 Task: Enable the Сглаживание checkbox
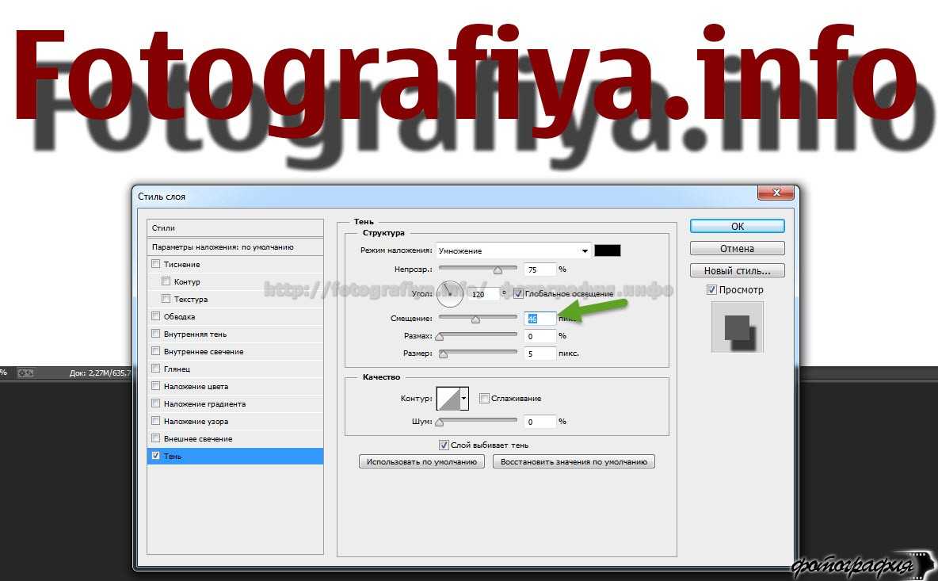(x=485, y=399)
